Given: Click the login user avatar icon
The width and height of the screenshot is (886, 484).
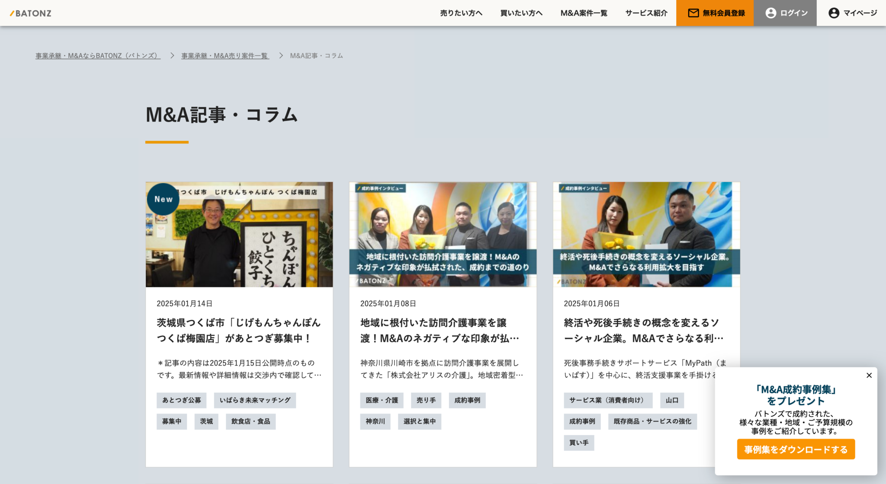Looking at the screenshot, I should pos(770,13).
